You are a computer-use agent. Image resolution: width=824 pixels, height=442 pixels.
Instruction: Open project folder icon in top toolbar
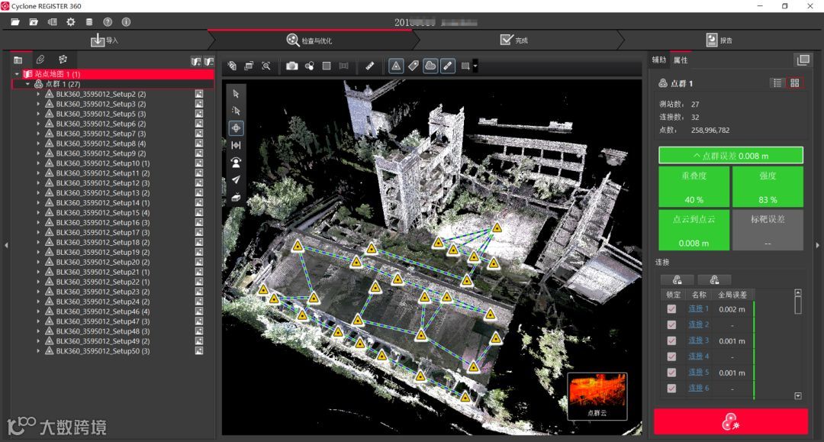15,22
